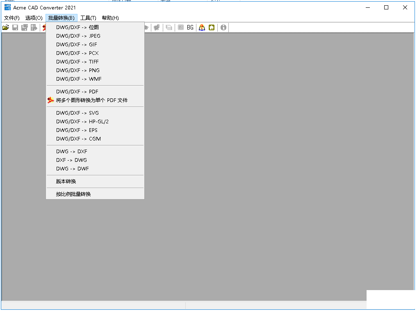Click the grid pattern toolbar icon
Screen dimensions: 417x311
[x=181, y=27]
